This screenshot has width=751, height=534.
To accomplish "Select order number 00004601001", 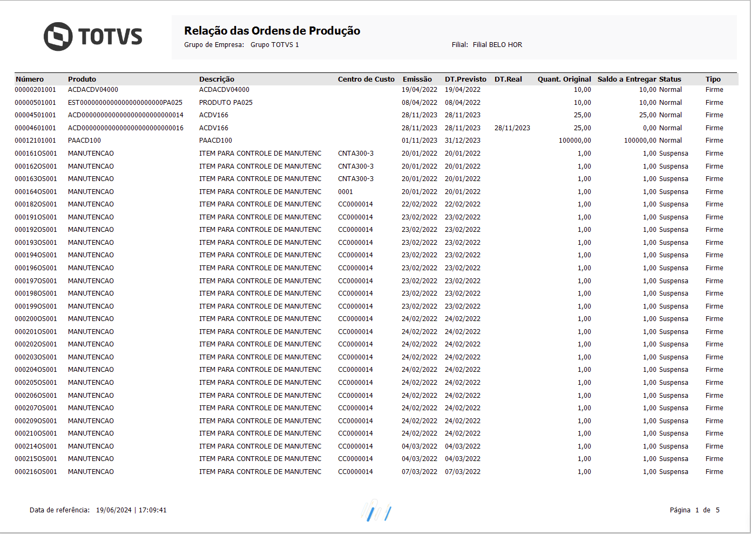I will [36, 128].
